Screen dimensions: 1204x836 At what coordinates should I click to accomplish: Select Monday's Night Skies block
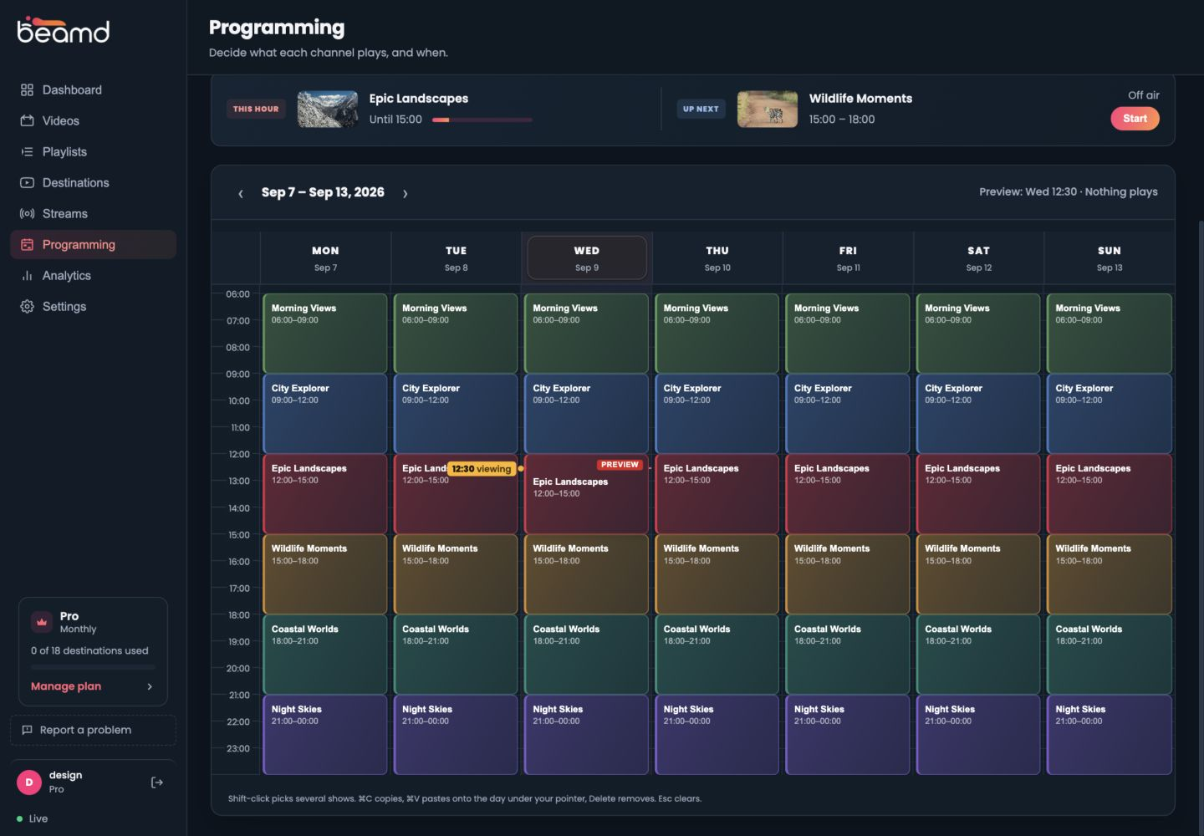(x=325, y=734)
